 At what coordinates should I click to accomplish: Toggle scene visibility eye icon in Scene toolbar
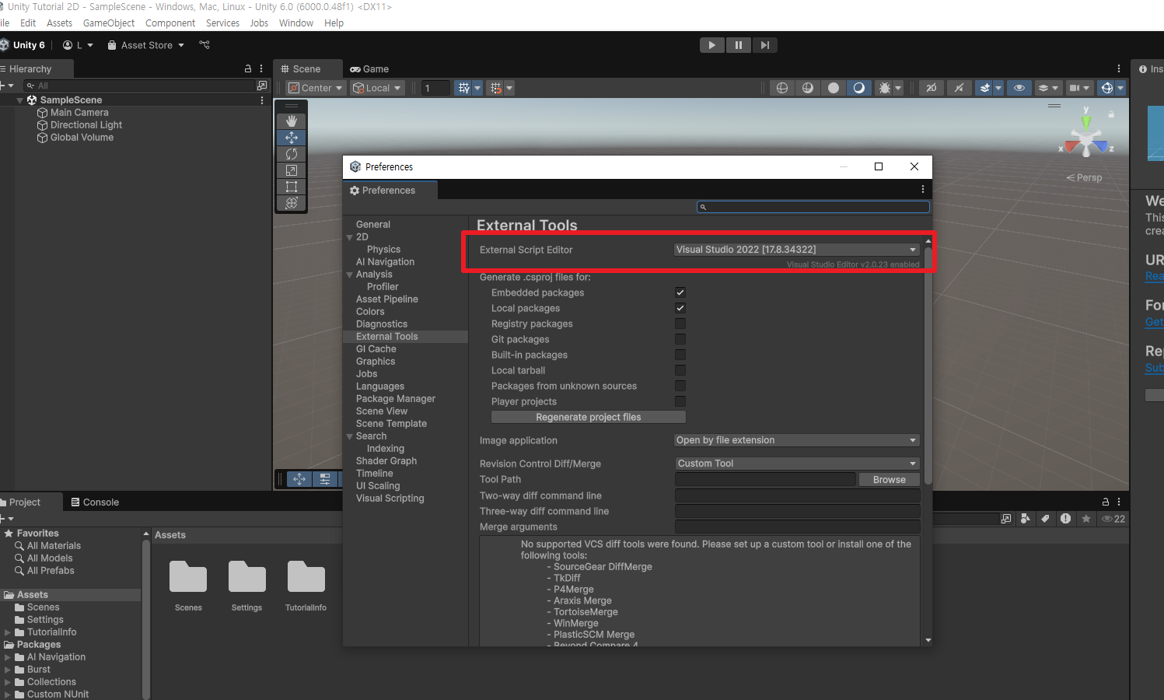(1019, 88)
